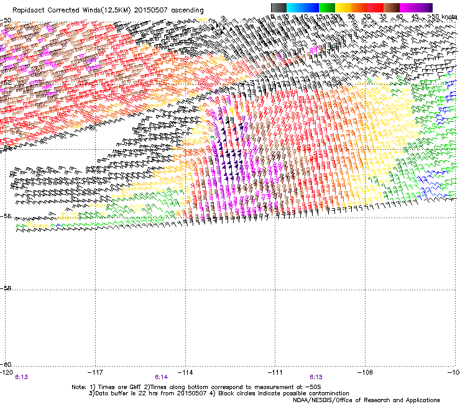460x404 pixels.
Task: Click the longitude label -117
Action: (x=95, y=372)
